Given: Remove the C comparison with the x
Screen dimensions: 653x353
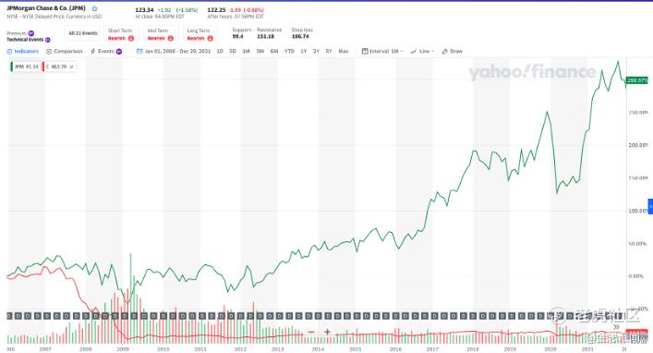Looking at the screenshot, I should coord(72,67).
